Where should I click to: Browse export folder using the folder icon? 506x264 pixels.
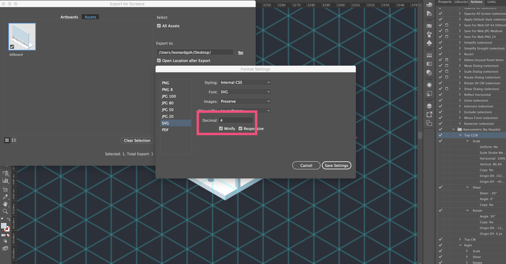[241, 53]
